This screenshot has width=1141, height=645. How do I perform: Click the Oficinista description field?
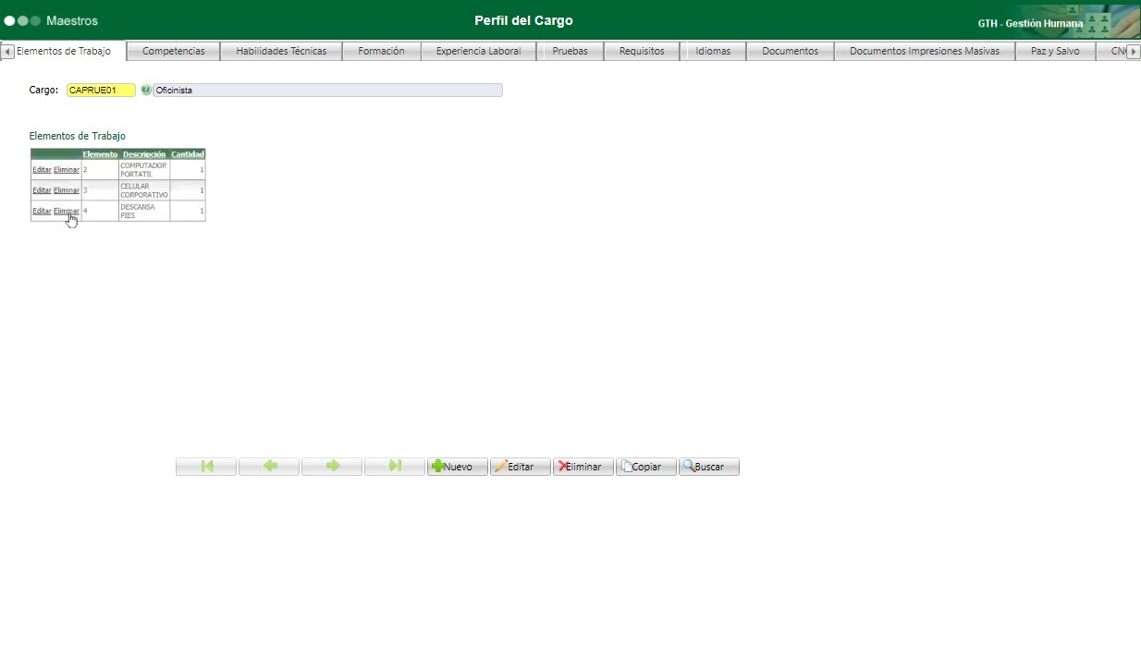click(327, 91)
